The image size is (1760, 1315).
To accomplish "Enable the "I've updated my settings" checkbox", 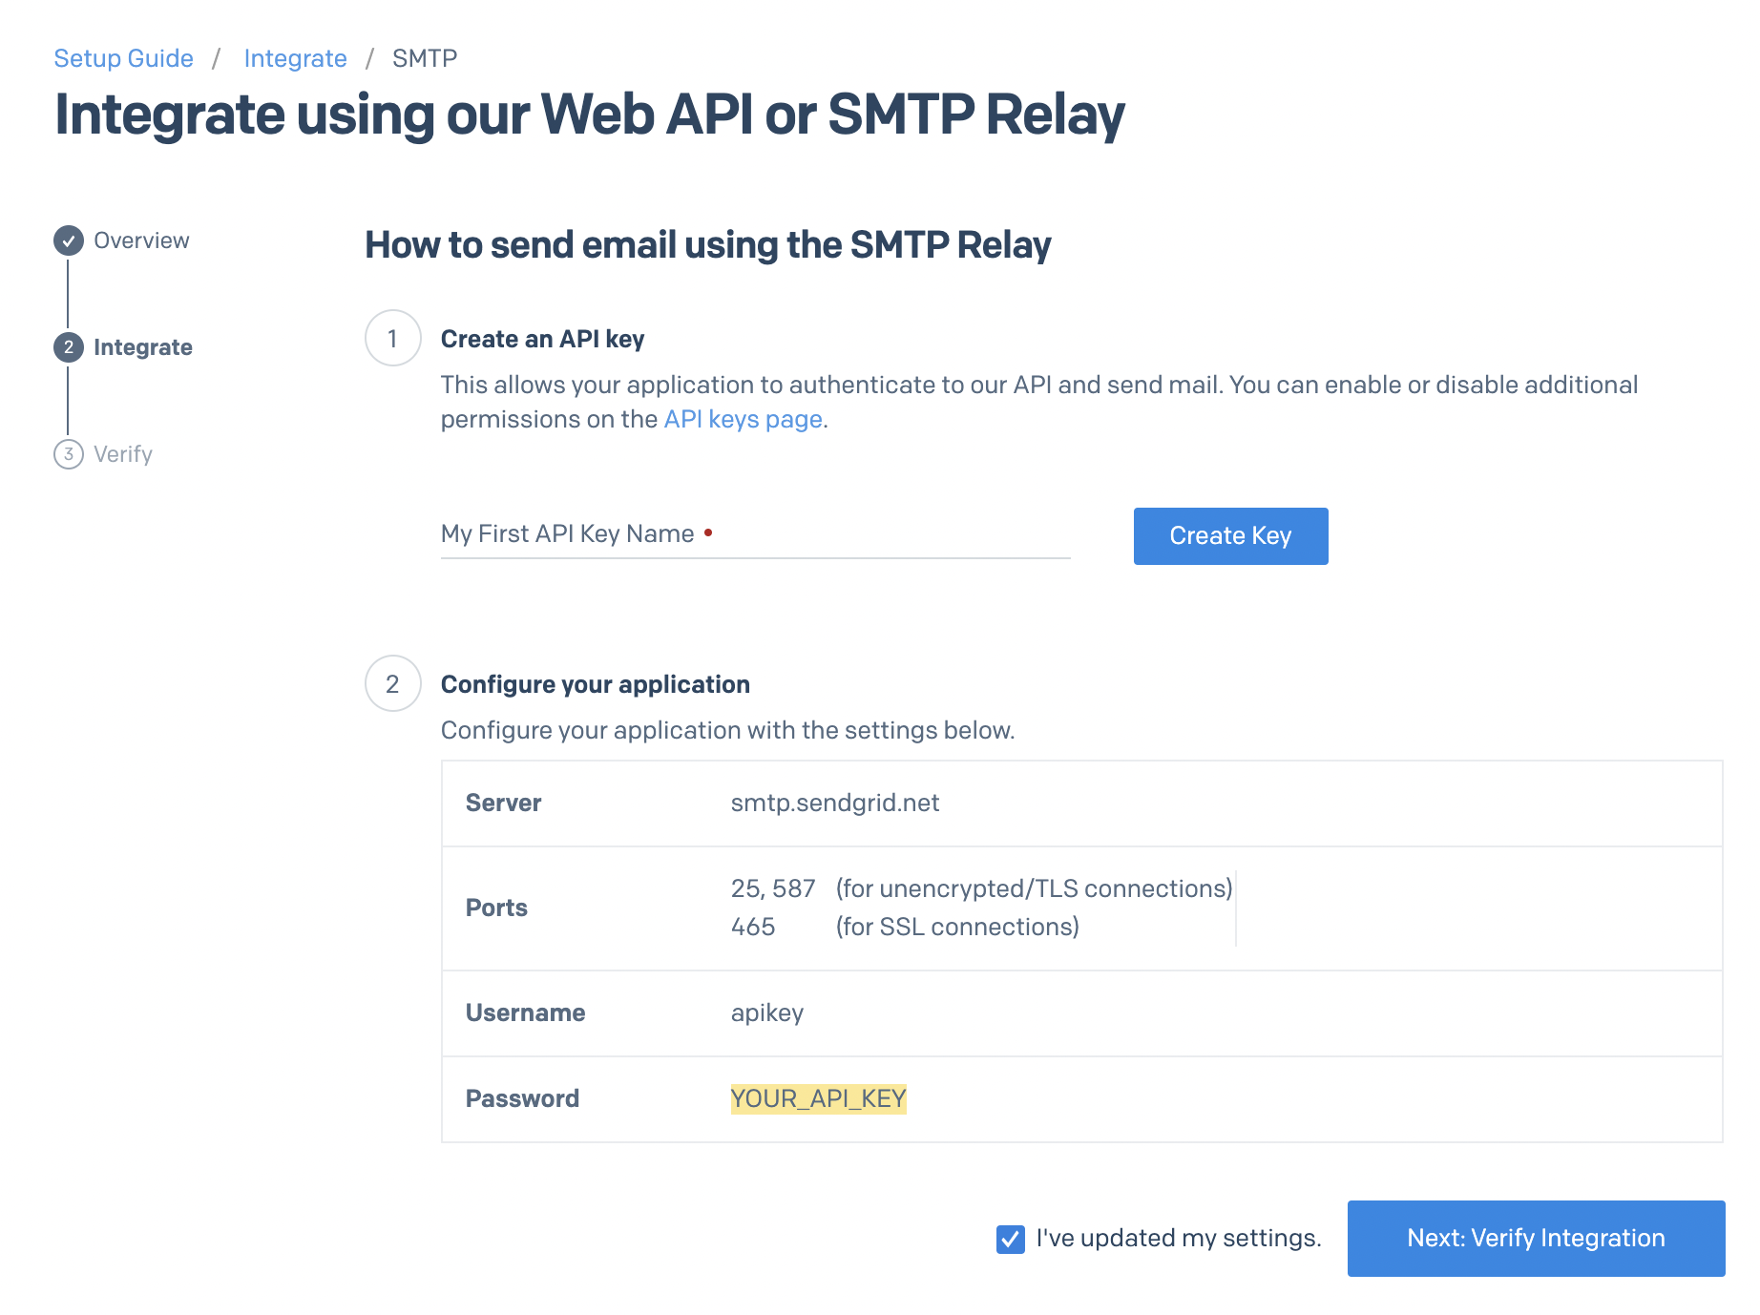I will [1009, 1238].
